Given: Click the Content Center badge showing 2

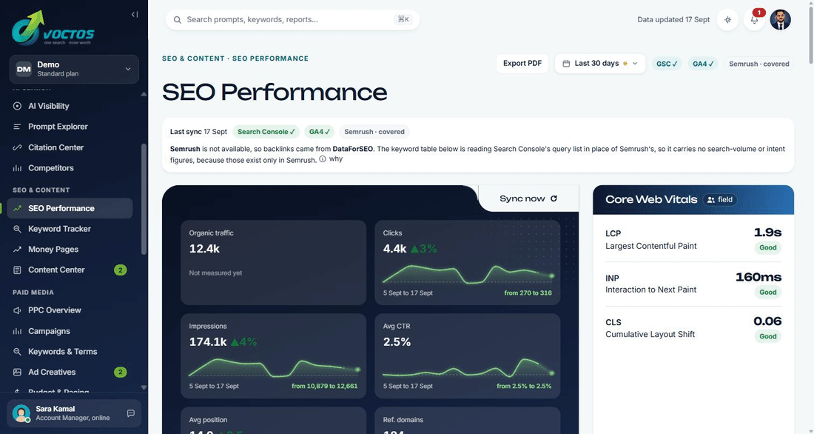Looking at the screenshot, I should pyautogui.click(x=121, y=270).
